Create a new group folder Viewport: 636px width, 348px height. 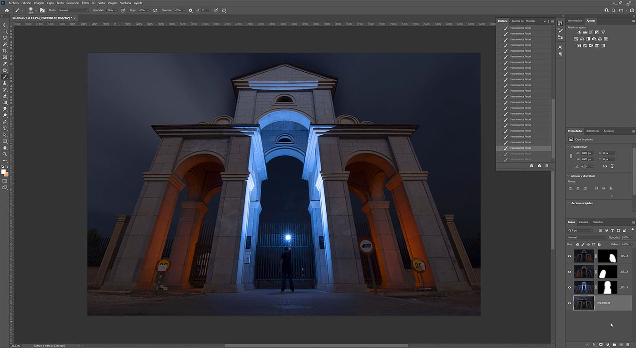click(614, 345)
